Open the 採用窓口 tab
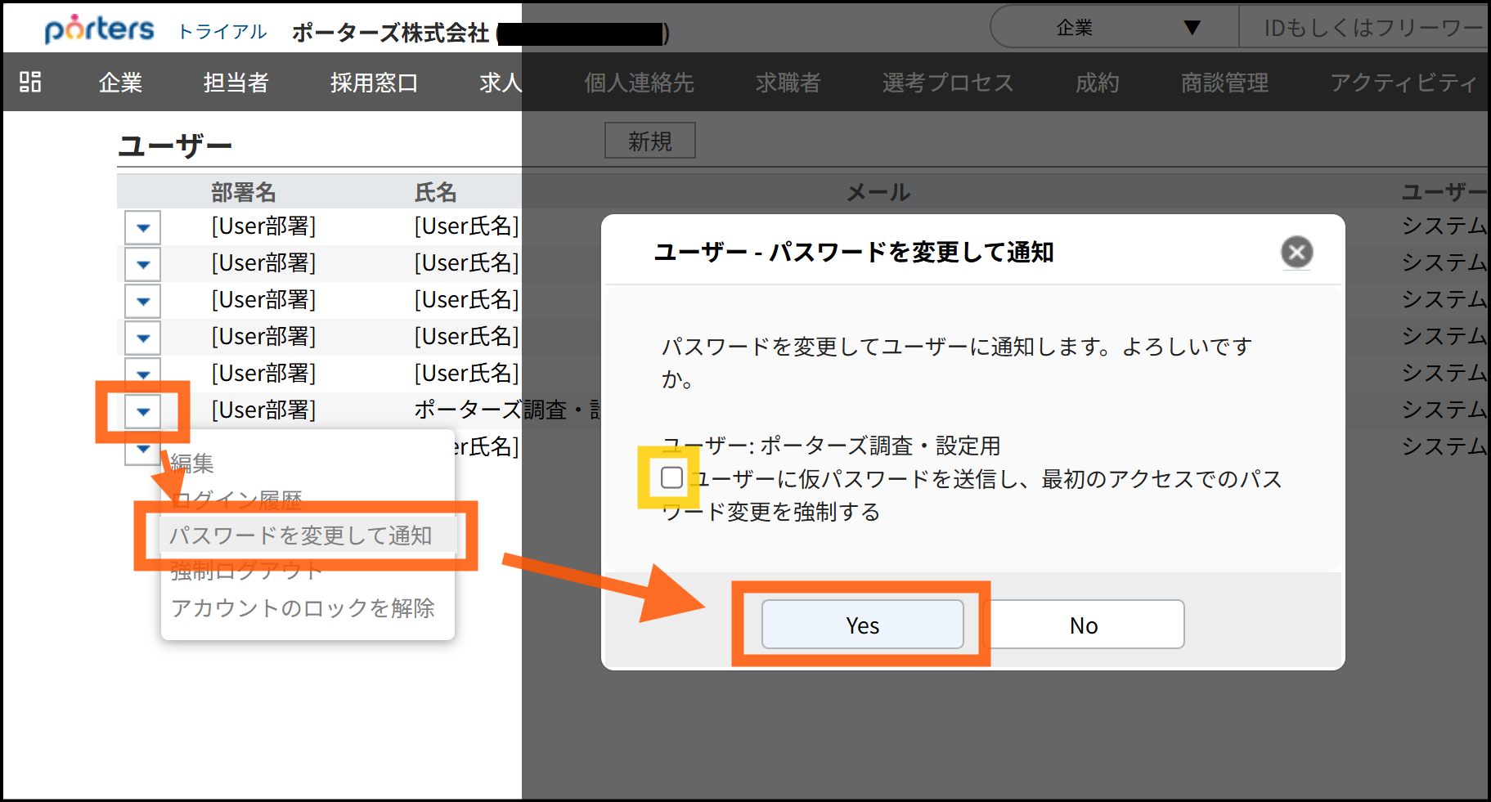 [374, 83]
